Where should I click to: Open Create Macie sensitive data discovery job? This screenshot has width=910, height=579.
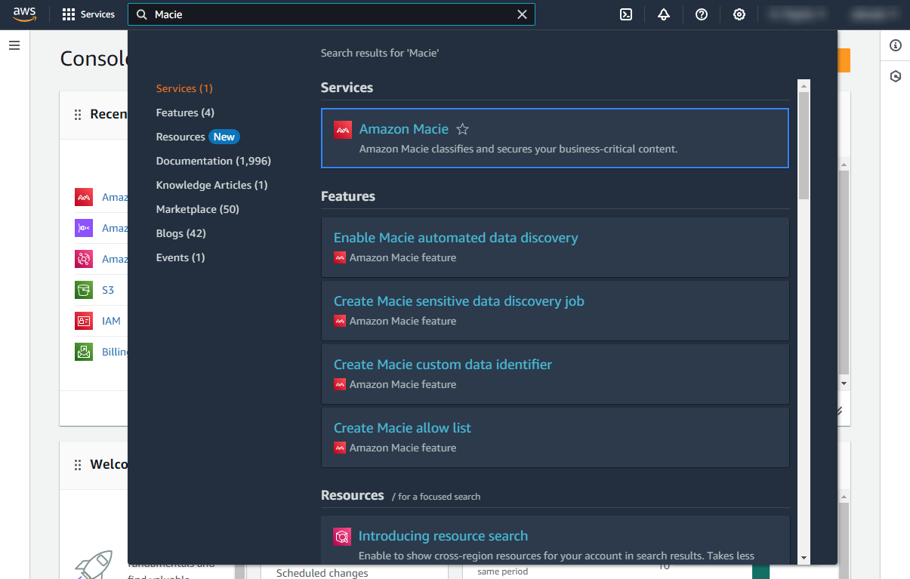click(458, 301)
